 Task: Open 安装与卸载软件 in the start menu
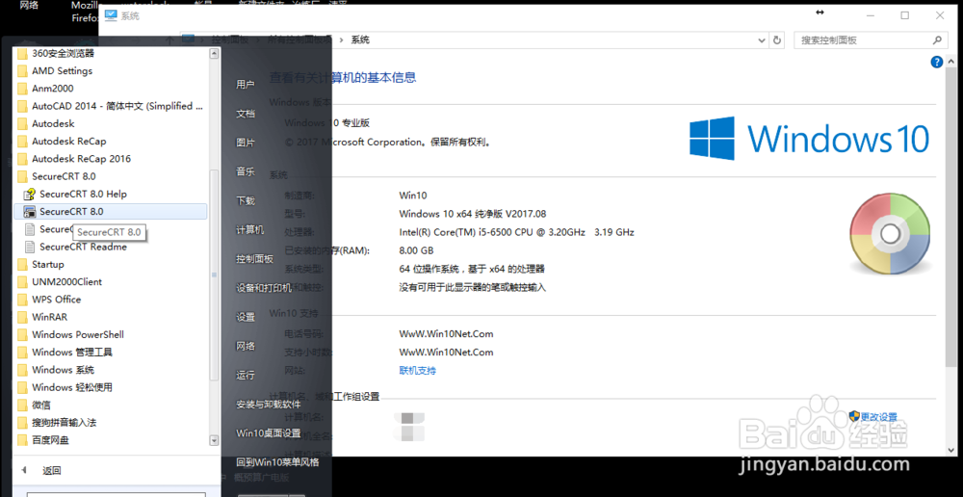pos(269,405)
